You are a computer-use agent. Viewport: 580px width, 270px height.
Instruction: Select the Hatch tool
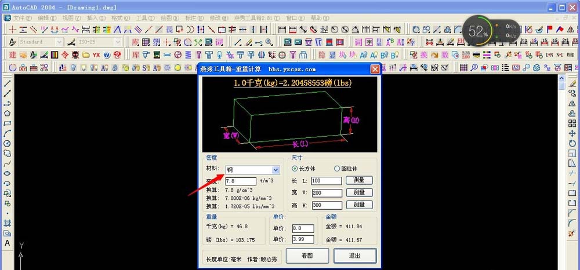tap(7, 223)
